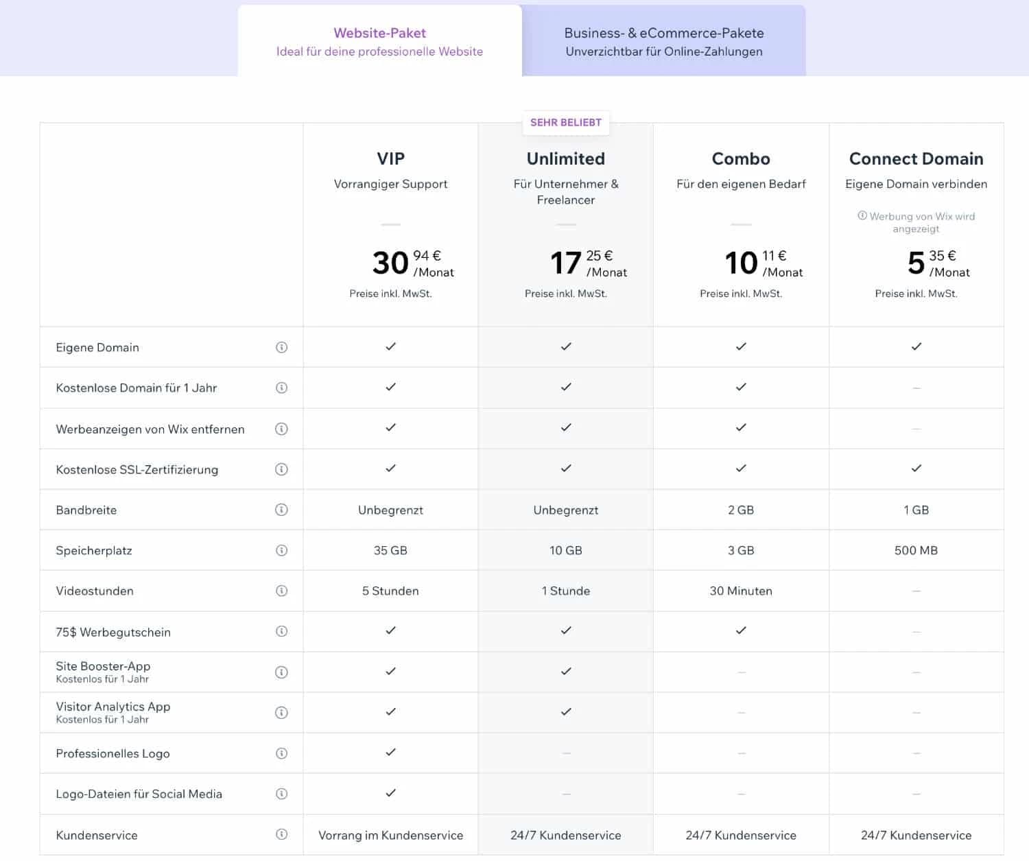Choose the Connect Domain plan title
The width and height of the screenshot is (1029, 861).
pyautogui.click(x=916, y=158)
